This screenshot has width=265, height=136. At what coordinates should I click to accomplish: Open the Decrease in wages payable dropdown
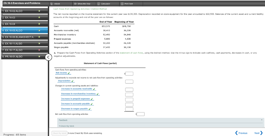coord(76,109)
